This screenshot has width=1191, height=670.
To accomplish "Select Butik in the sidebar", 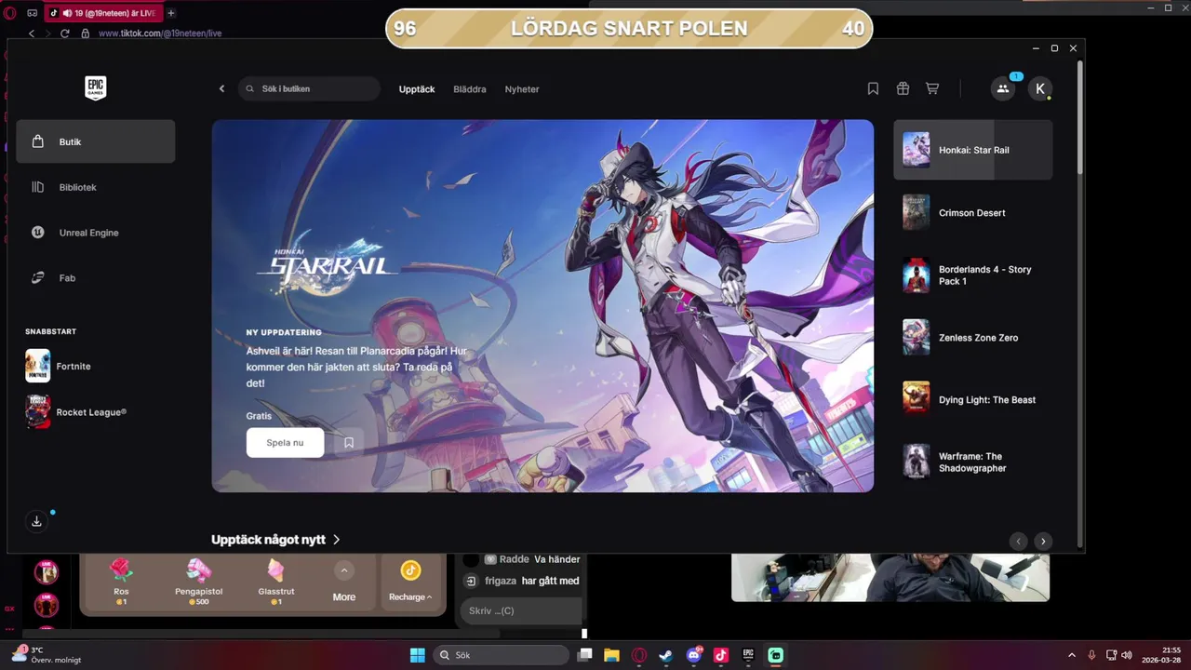I will (95, 141).
